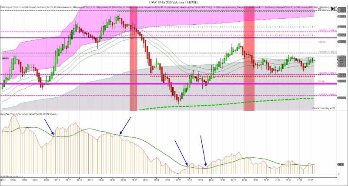Select the green dashed rising line
Viewport: 348px width, 186px height.
[x=226, y=104]
